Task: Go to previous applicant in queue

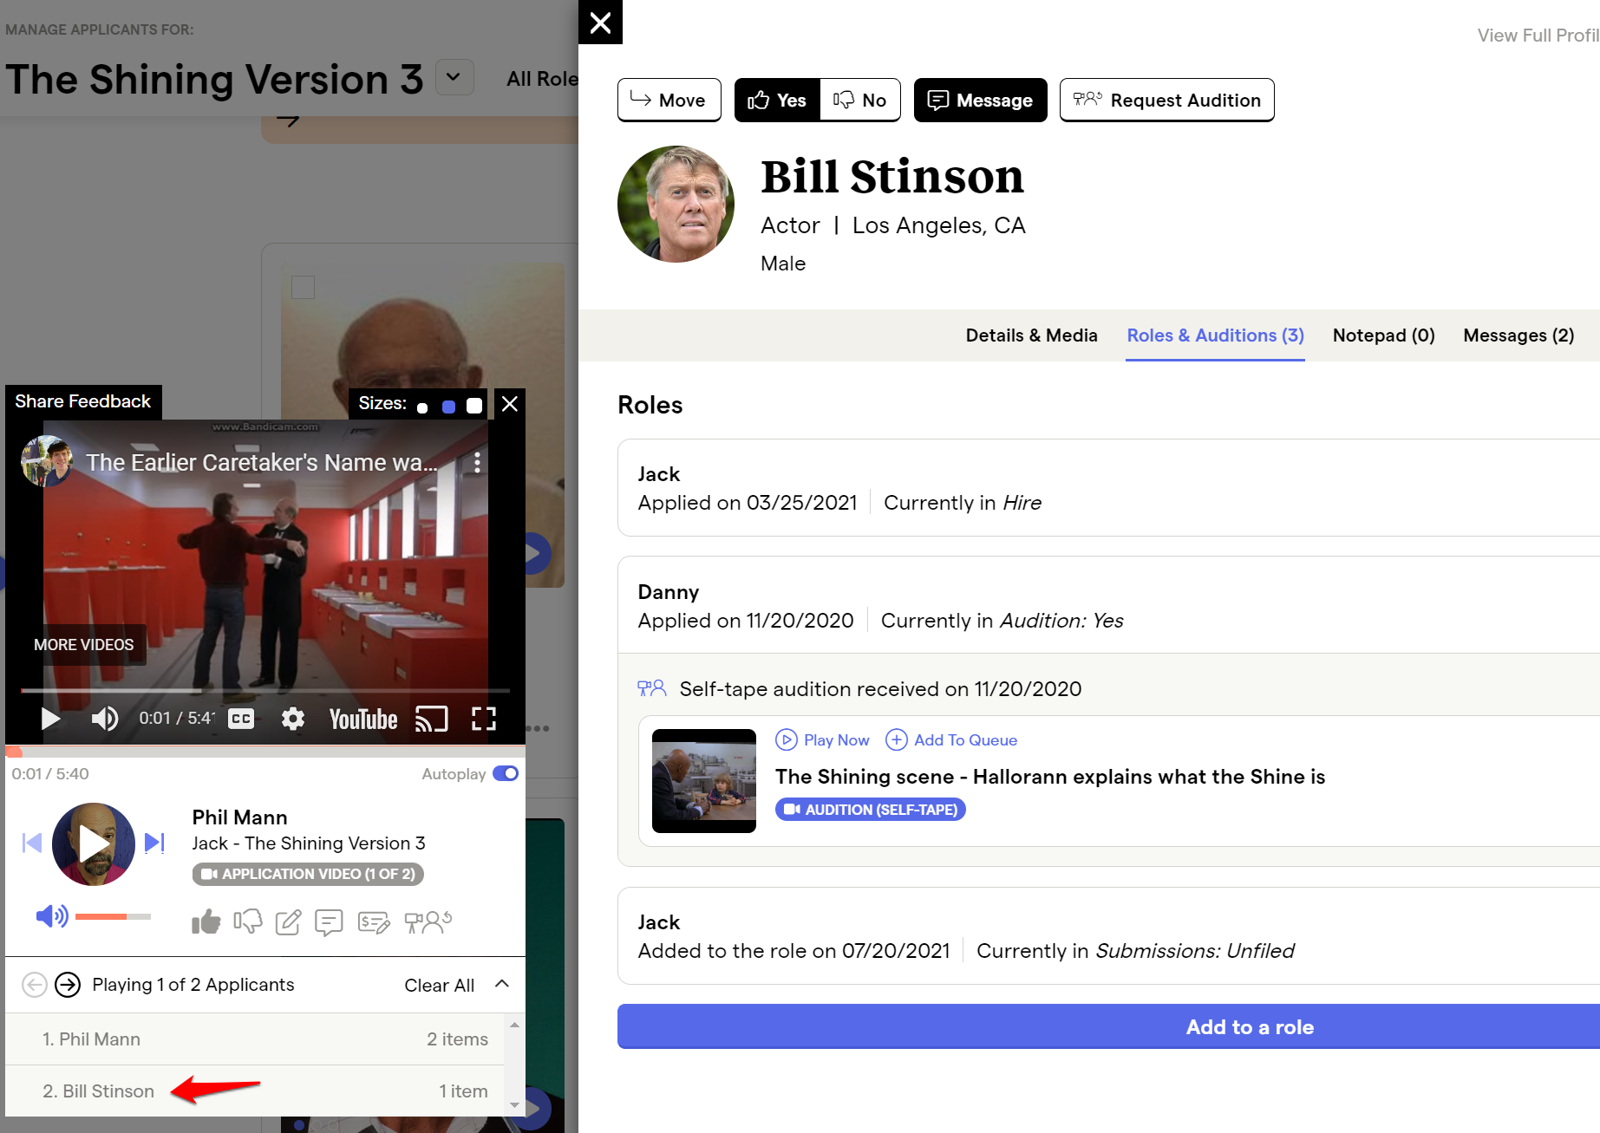Action: coord(34,985)
